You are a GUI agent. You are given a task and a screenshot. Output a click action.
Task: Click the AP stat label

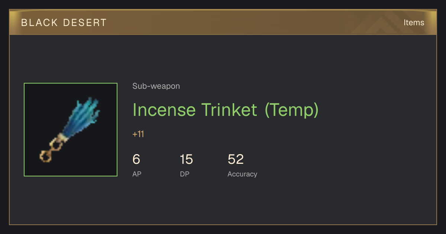point(137,174)
